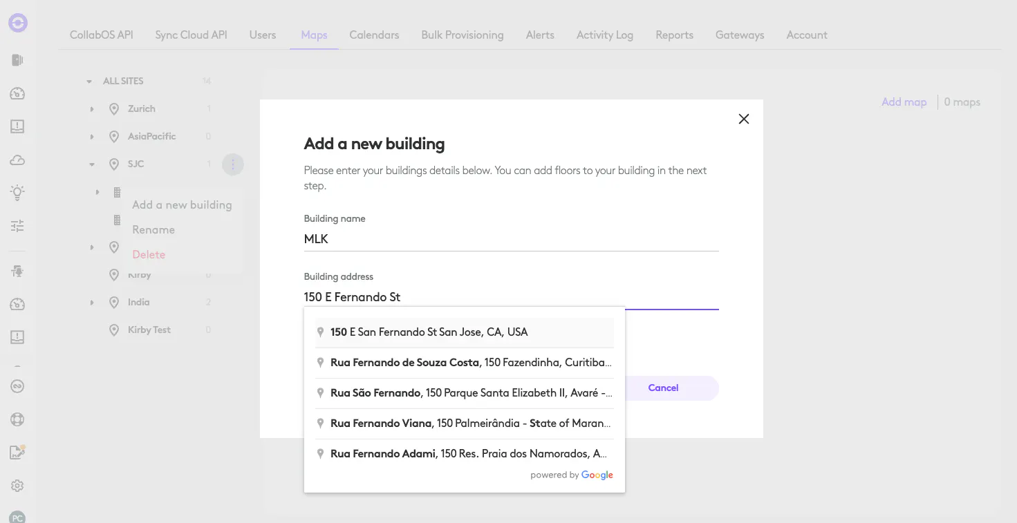Click the lifebuoy support icon

(x=17, y=419)
